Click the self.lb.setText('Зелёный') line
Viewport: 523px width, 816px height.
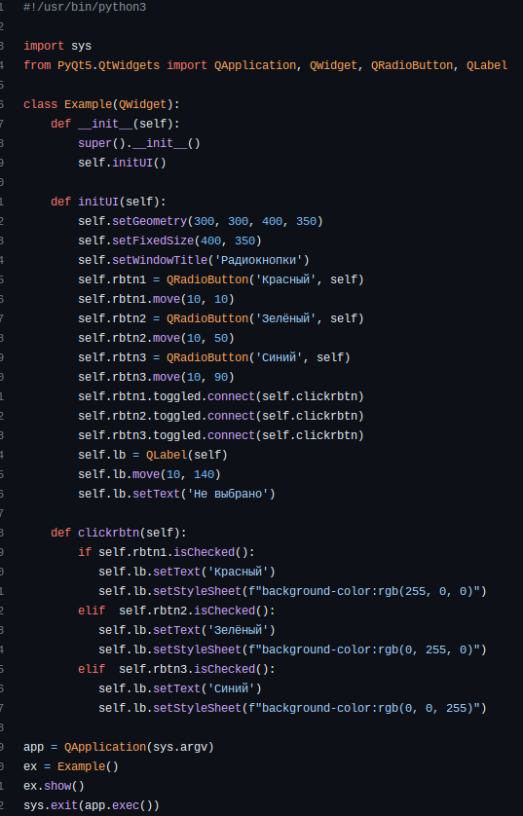(187, 630)
